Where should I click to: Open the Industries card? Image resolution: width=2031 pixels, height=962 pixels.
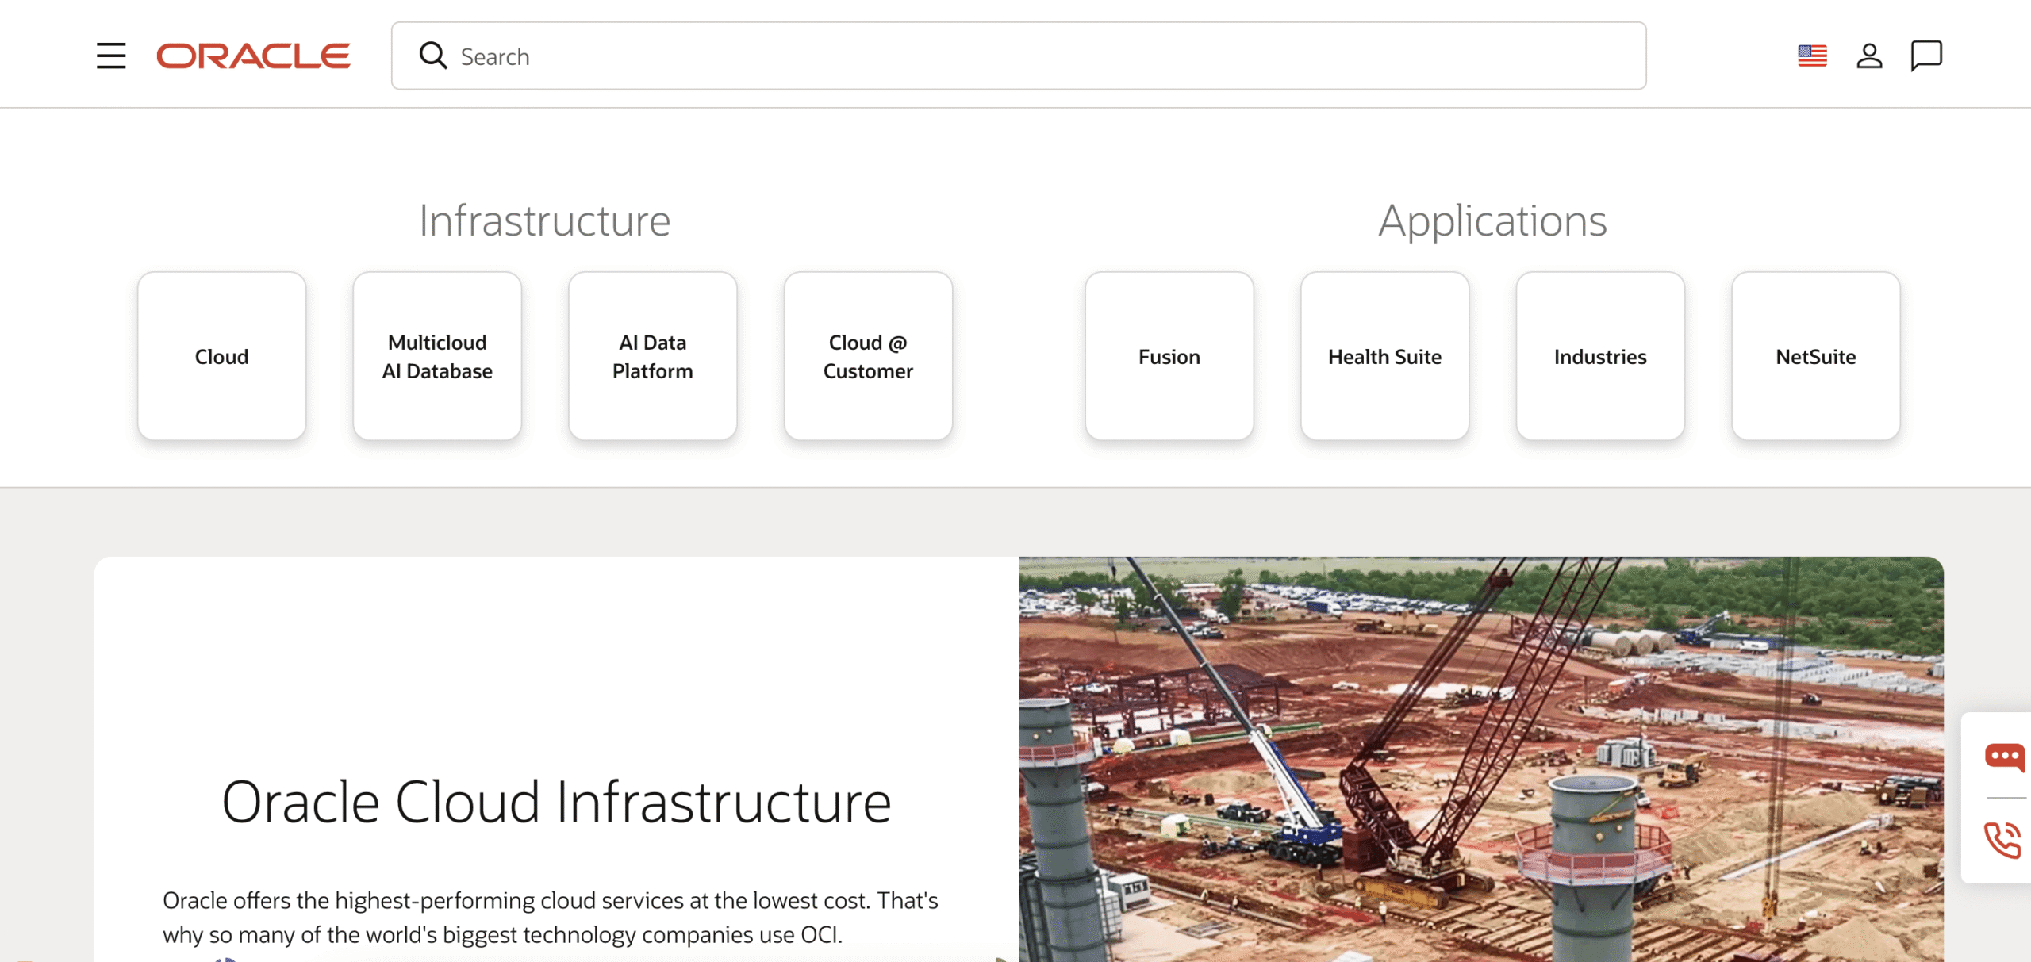click(x=1600, y=356)
